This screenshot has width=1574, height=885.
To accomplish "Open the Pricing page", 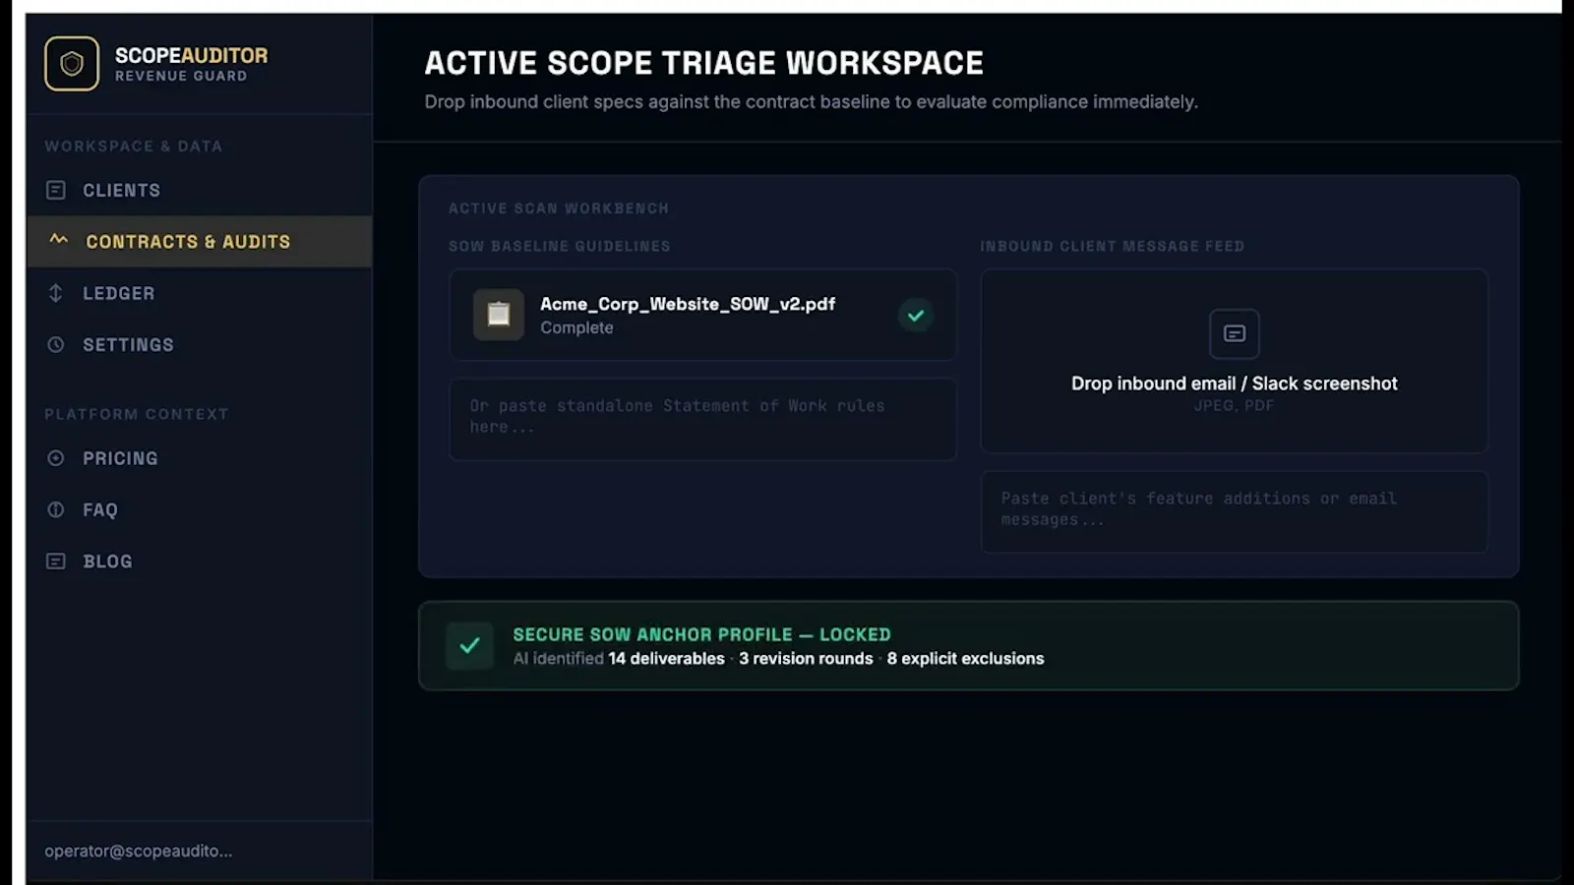I will point(199,458).
